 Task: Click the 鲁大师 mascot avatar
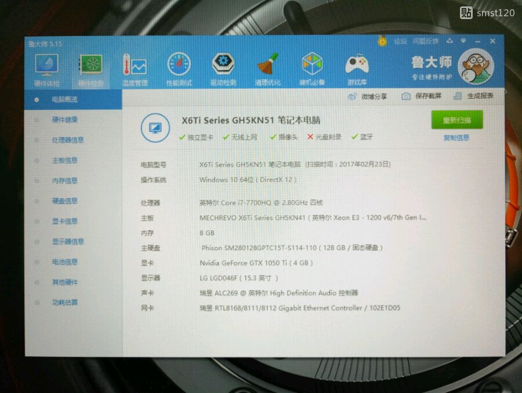[x=476, y=66]
